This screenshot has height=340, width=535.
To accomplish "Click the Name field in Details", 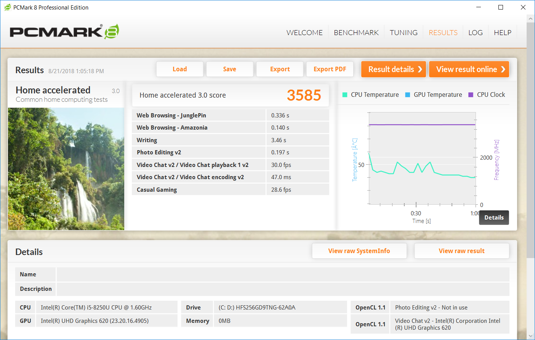I will coord(283,274).
